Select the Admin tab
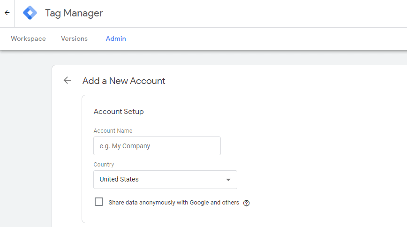407x227 pixels. [116, 39]
